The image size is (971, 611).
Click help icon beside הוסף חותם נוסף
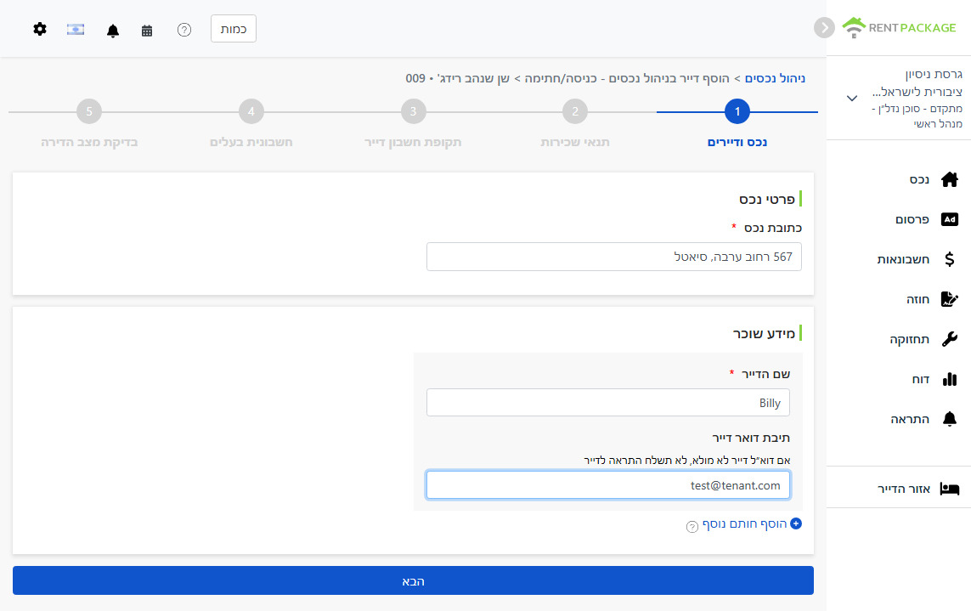click(692, 527)
